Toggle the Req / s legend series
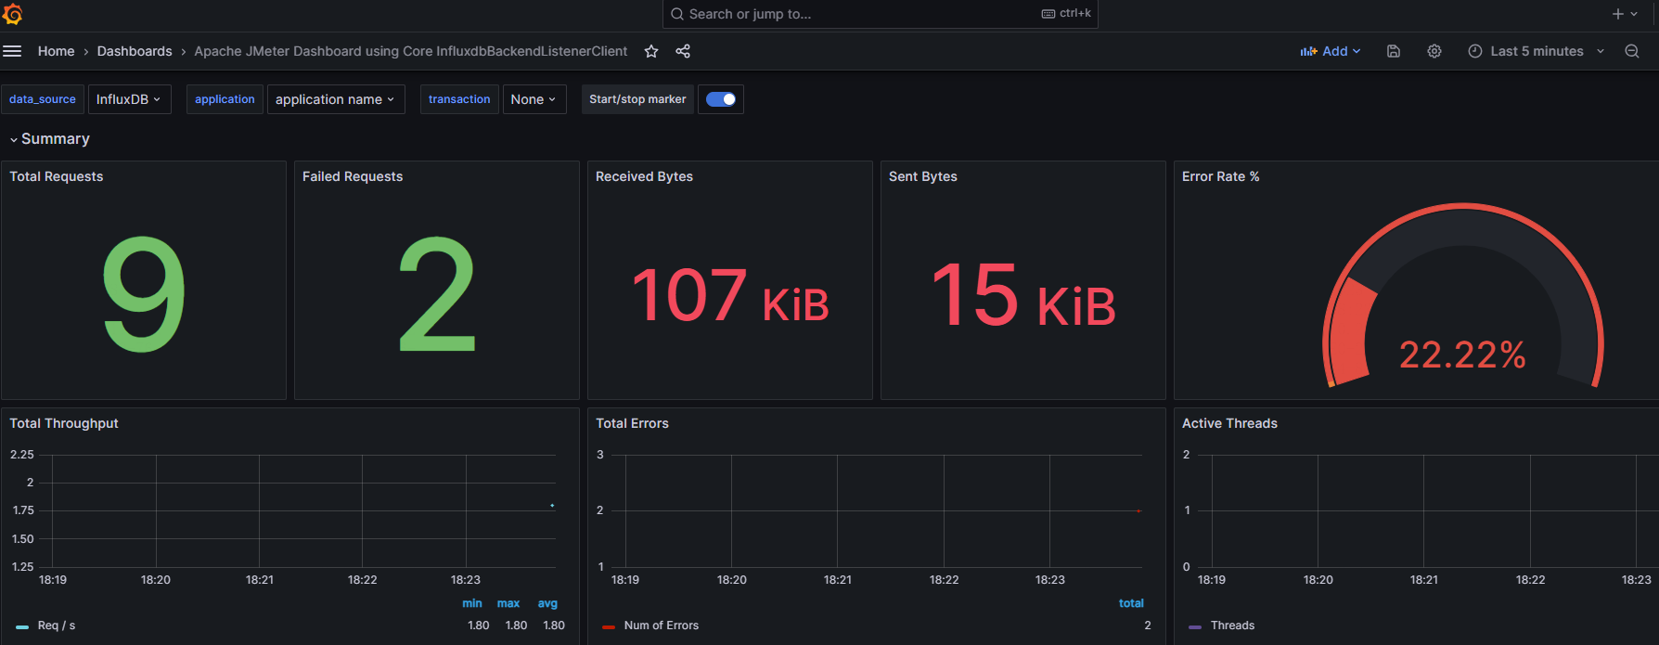The image size is (1659, 645). 57,626
